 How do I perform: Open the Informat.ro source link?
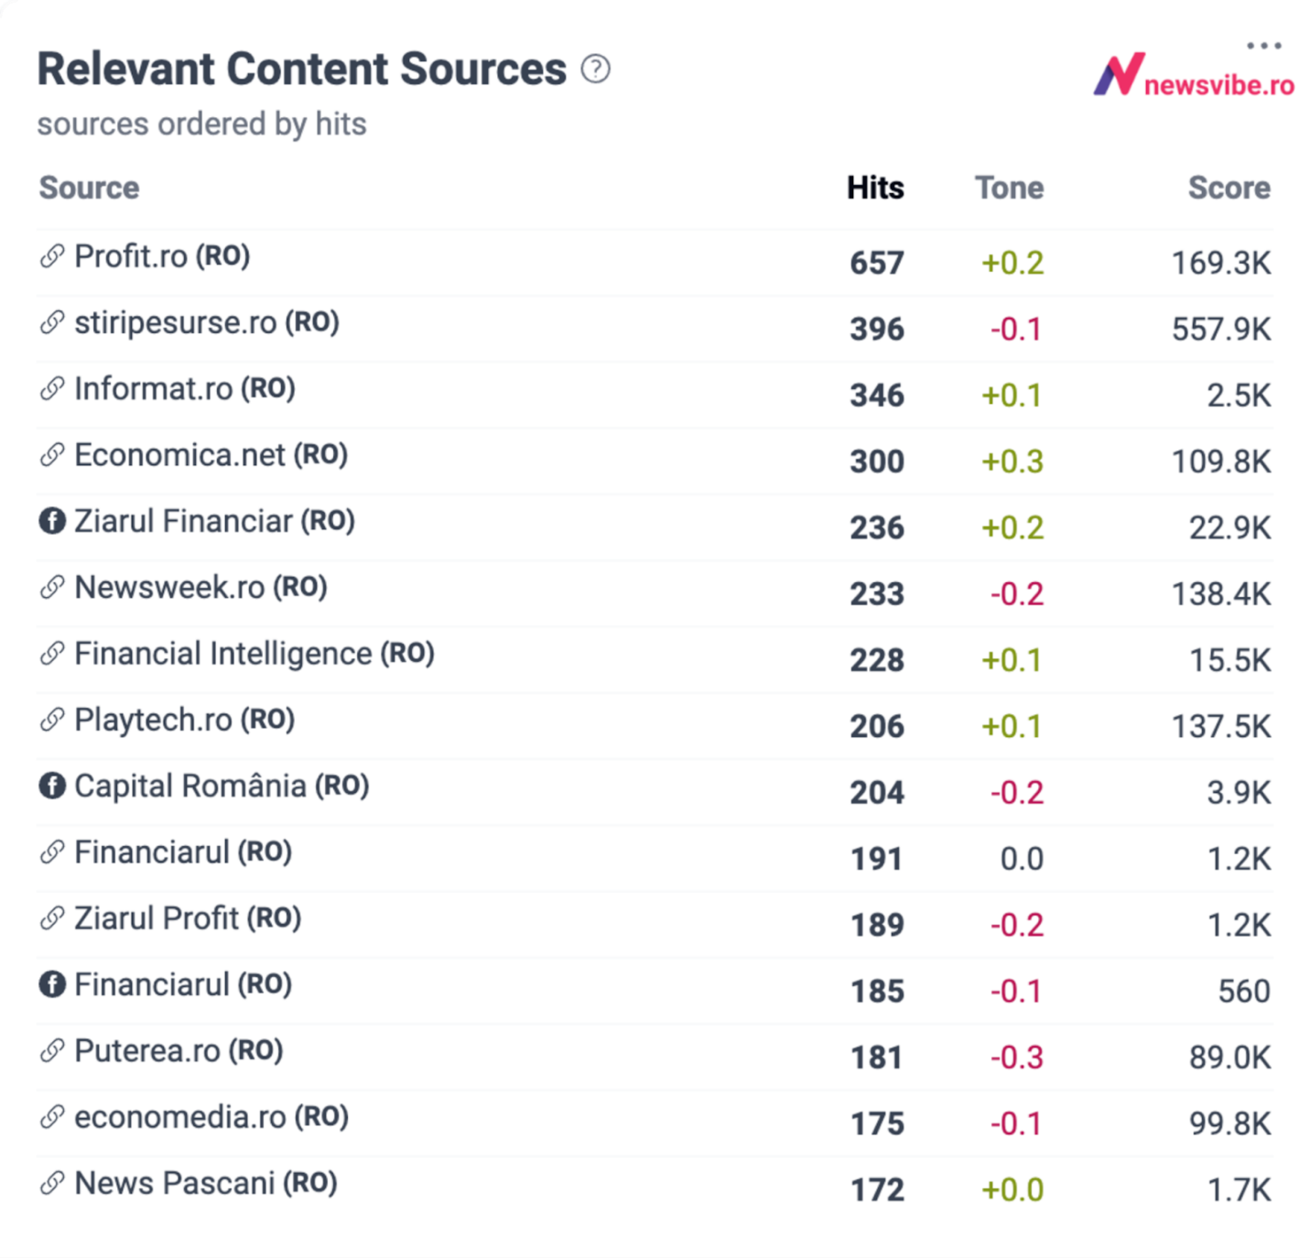(153, 389)
